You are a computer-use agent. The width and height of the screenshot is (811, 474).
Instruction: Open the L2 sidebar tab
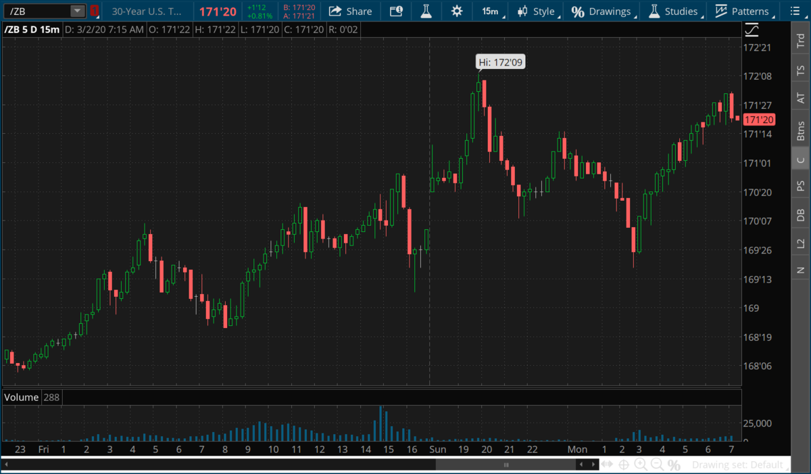pos(800,243)
